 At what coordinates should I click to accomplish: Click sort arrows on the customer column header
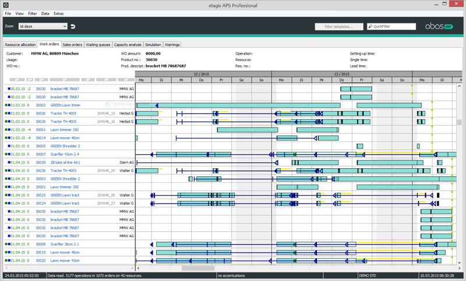point(126,80)
